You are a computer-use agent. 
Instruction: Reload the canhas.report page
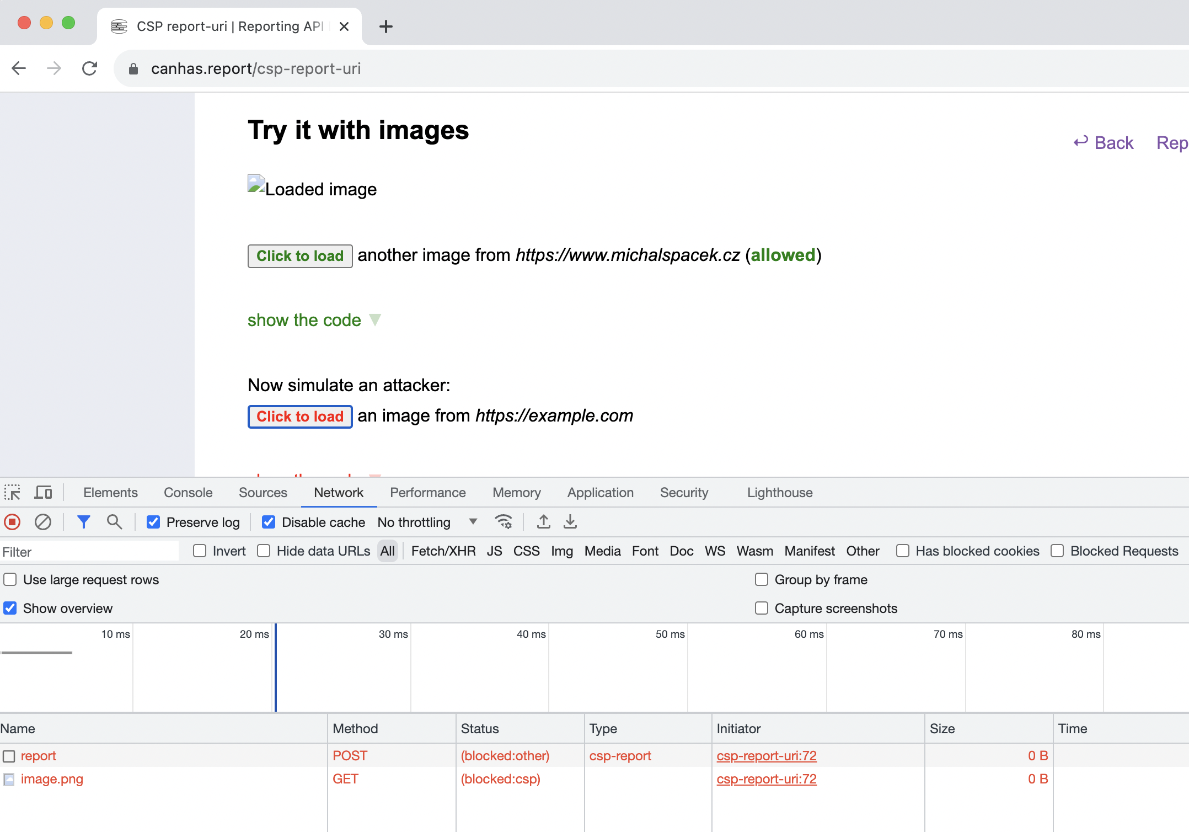coord(89,68)
